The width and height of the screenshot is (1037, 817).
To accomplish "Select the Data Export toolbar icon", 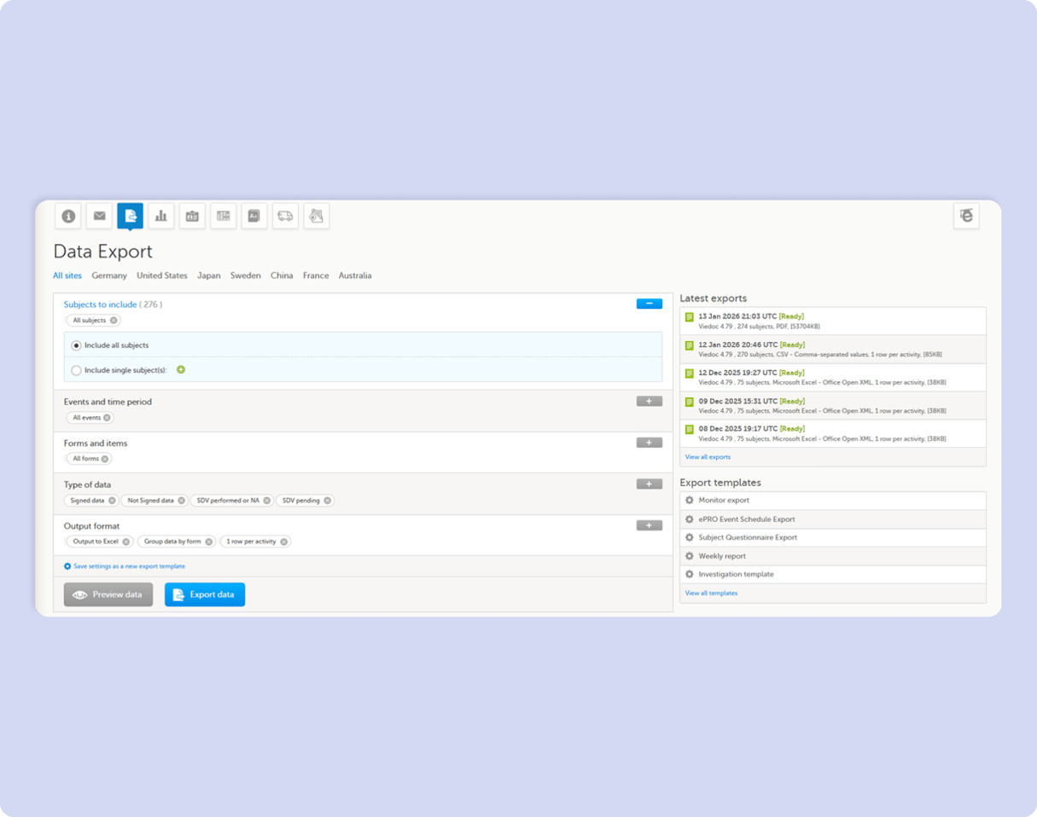I will [x=130, y=216].
